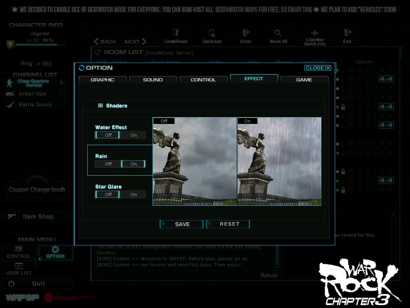Viewport: 410px width, 308px height.
Task: Expand the Urban Ops channel arrow
Action: point(61,93)
